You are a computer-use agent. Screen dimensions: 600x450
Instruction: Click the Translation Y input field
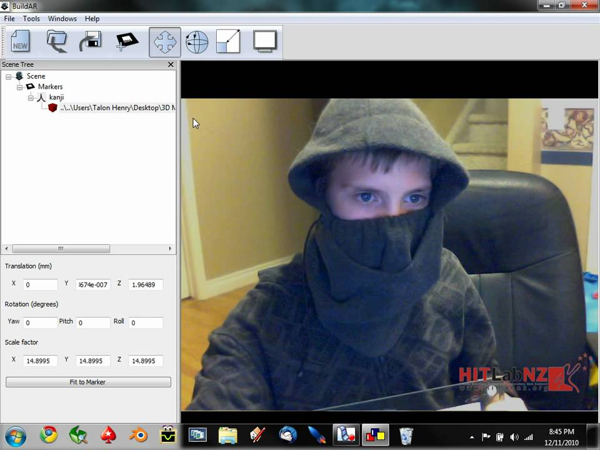[93, 285]
